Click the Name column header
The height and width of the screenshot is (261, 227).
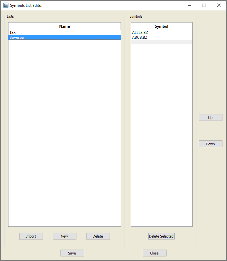click(64, 26)
